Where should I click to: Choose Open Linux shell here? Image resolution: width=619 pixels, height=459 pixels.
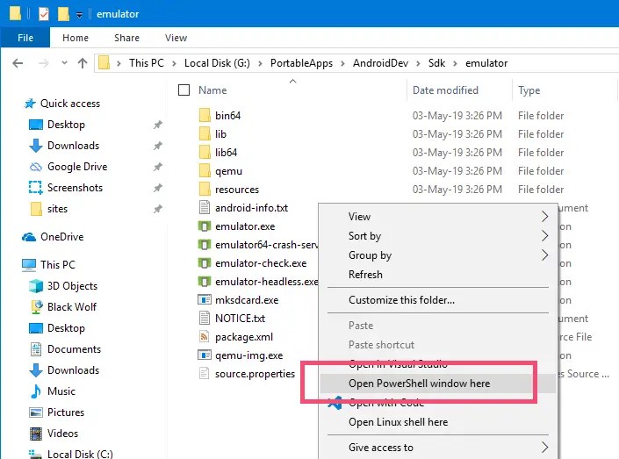point(438,422)
